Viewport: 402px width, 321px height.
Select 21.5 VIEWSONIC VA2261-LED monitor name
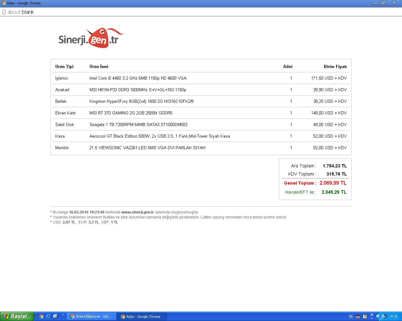(147, 148)
